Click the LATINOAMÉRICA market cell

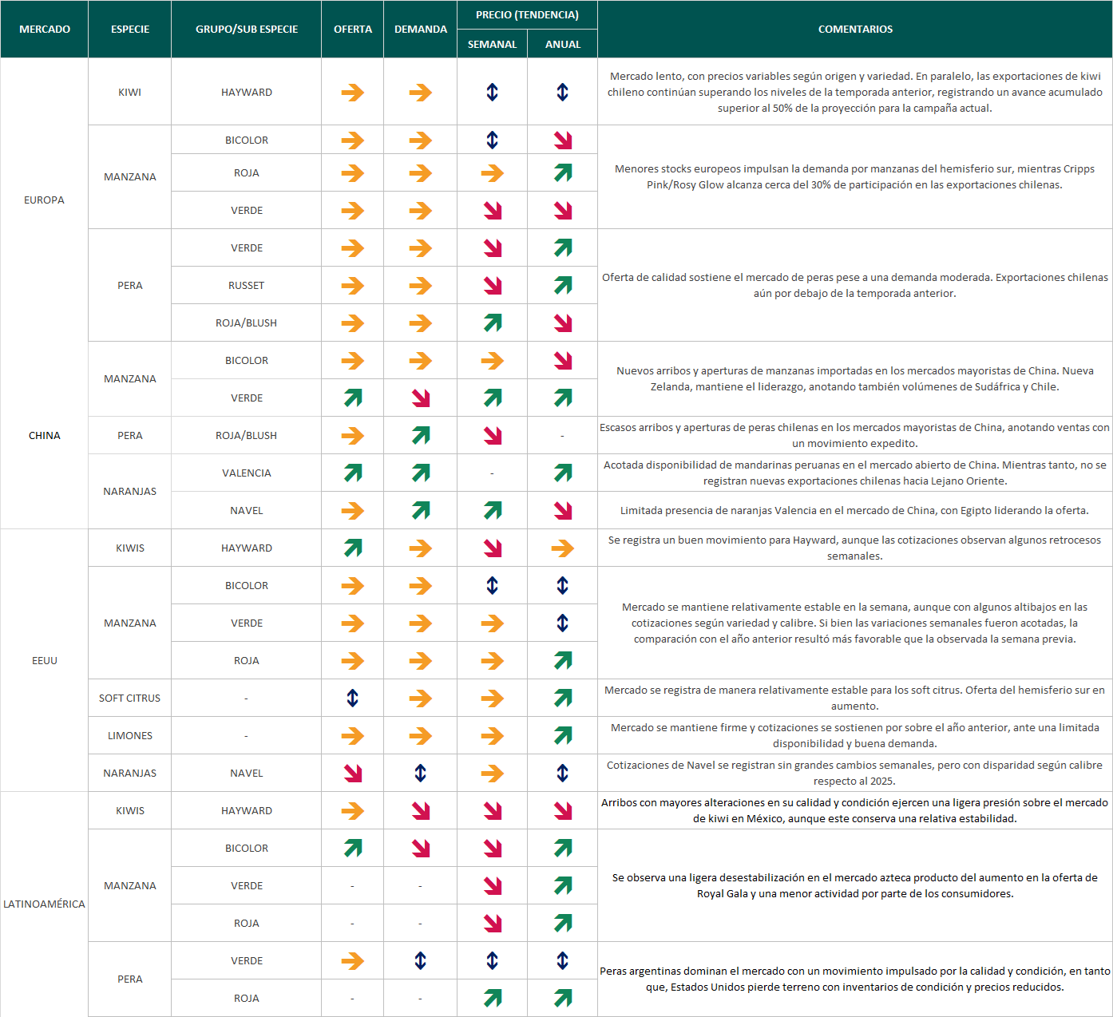point(45,904)
